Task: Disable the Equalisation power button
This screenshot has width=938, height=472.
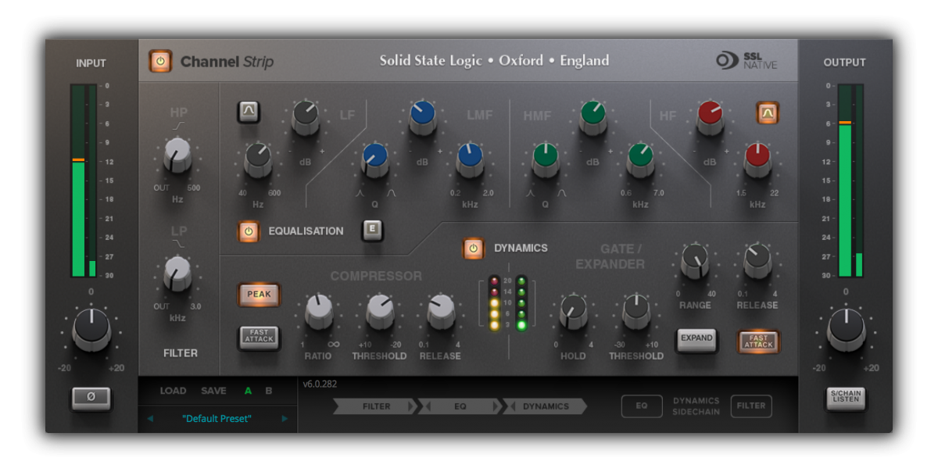Action: 249,231
